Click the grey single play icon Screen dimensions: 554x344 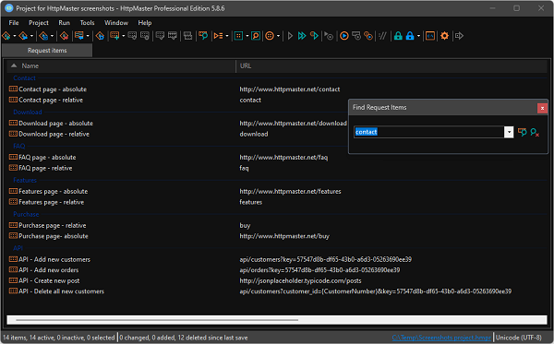[290, 36]
